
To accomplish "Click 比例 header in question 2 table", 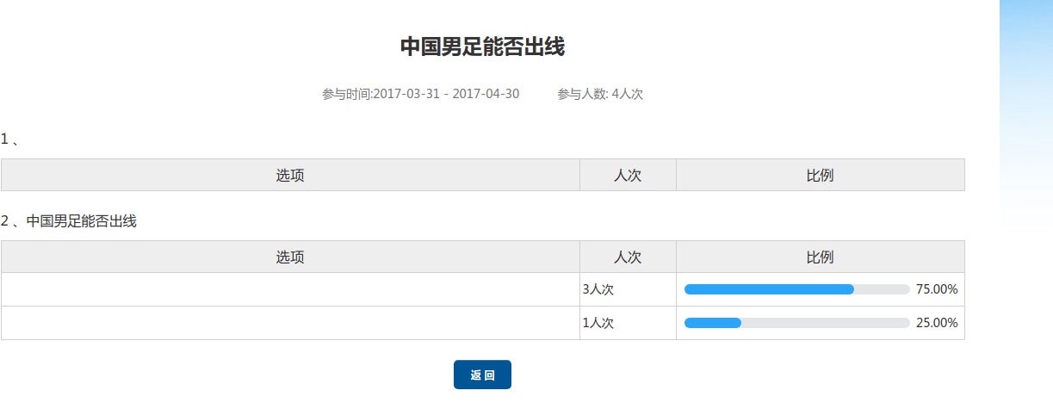I will click(x=820, y=257).
